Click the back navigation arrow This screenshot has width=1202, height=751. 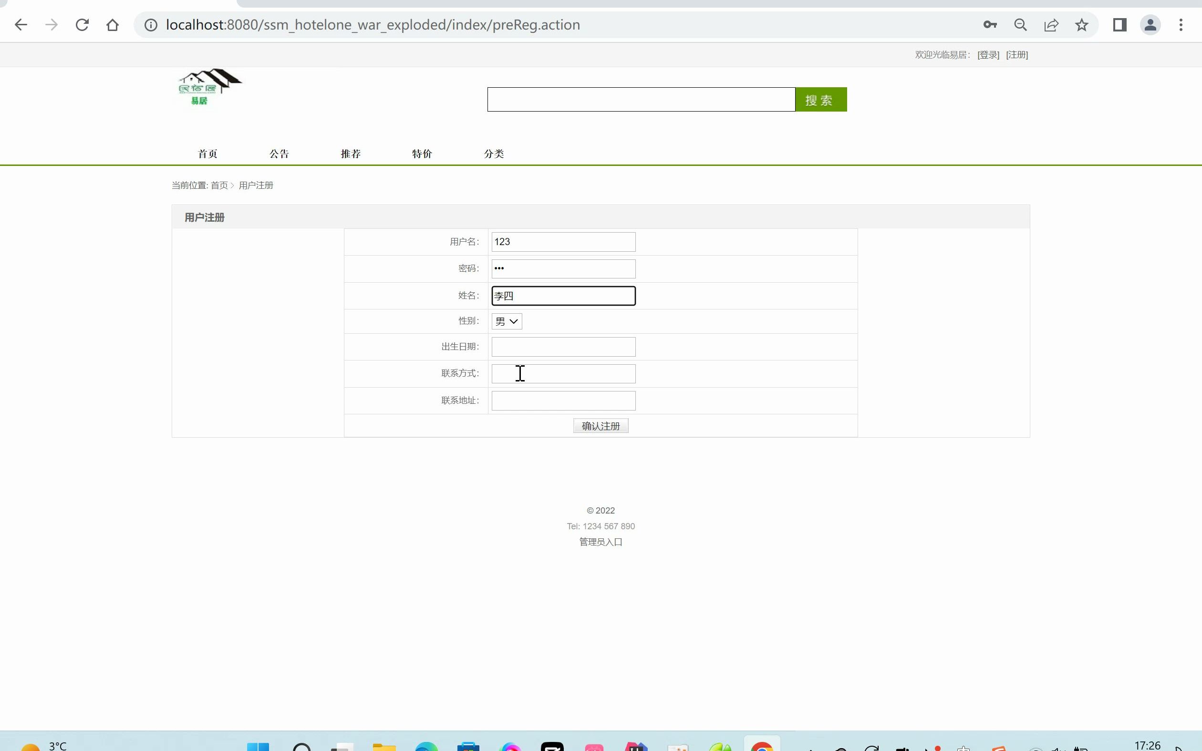point(21,24)
